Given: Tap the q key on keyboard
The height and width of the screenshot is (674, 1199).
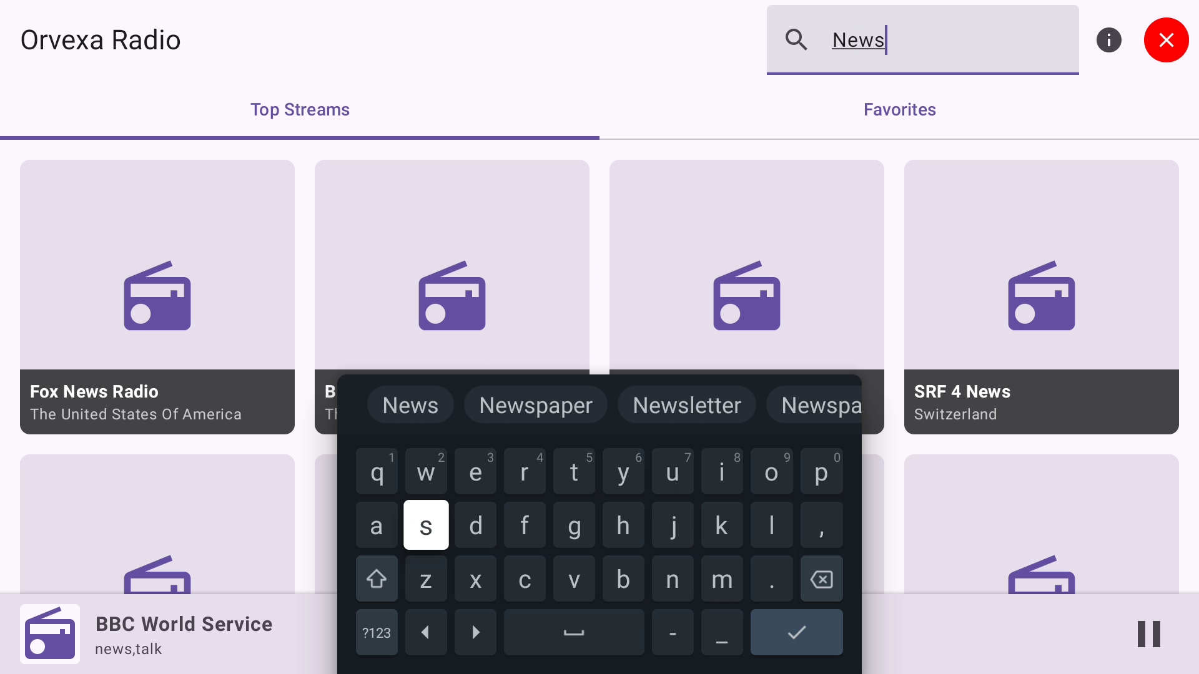Looking at the screenshot, I should (377, 472).
